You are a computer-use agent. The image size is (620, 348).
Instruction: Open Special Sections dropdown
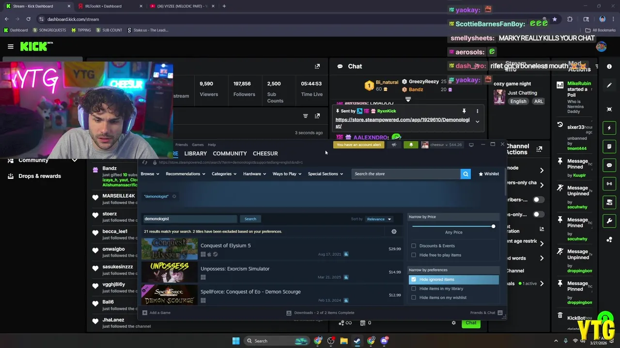[325, 174]
